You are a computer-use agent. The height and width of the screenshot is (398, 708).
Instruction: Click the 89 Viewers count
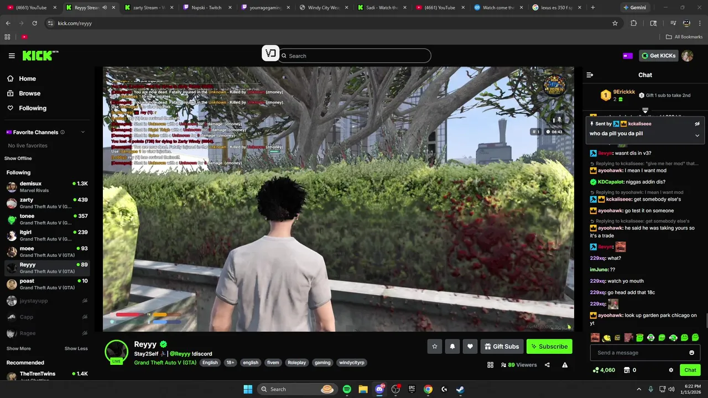tap(519, 365)
